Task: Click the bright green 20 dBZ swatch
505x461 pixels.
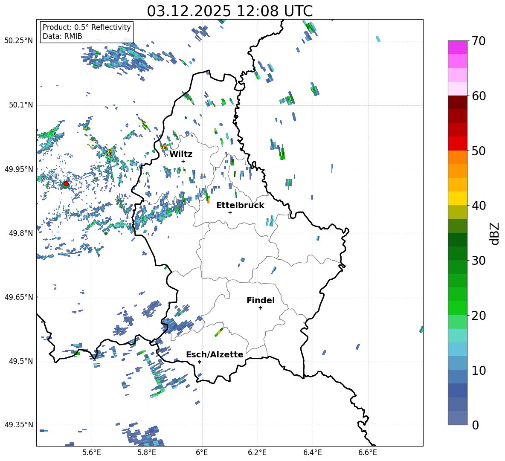Action: [x=458, y=308]
